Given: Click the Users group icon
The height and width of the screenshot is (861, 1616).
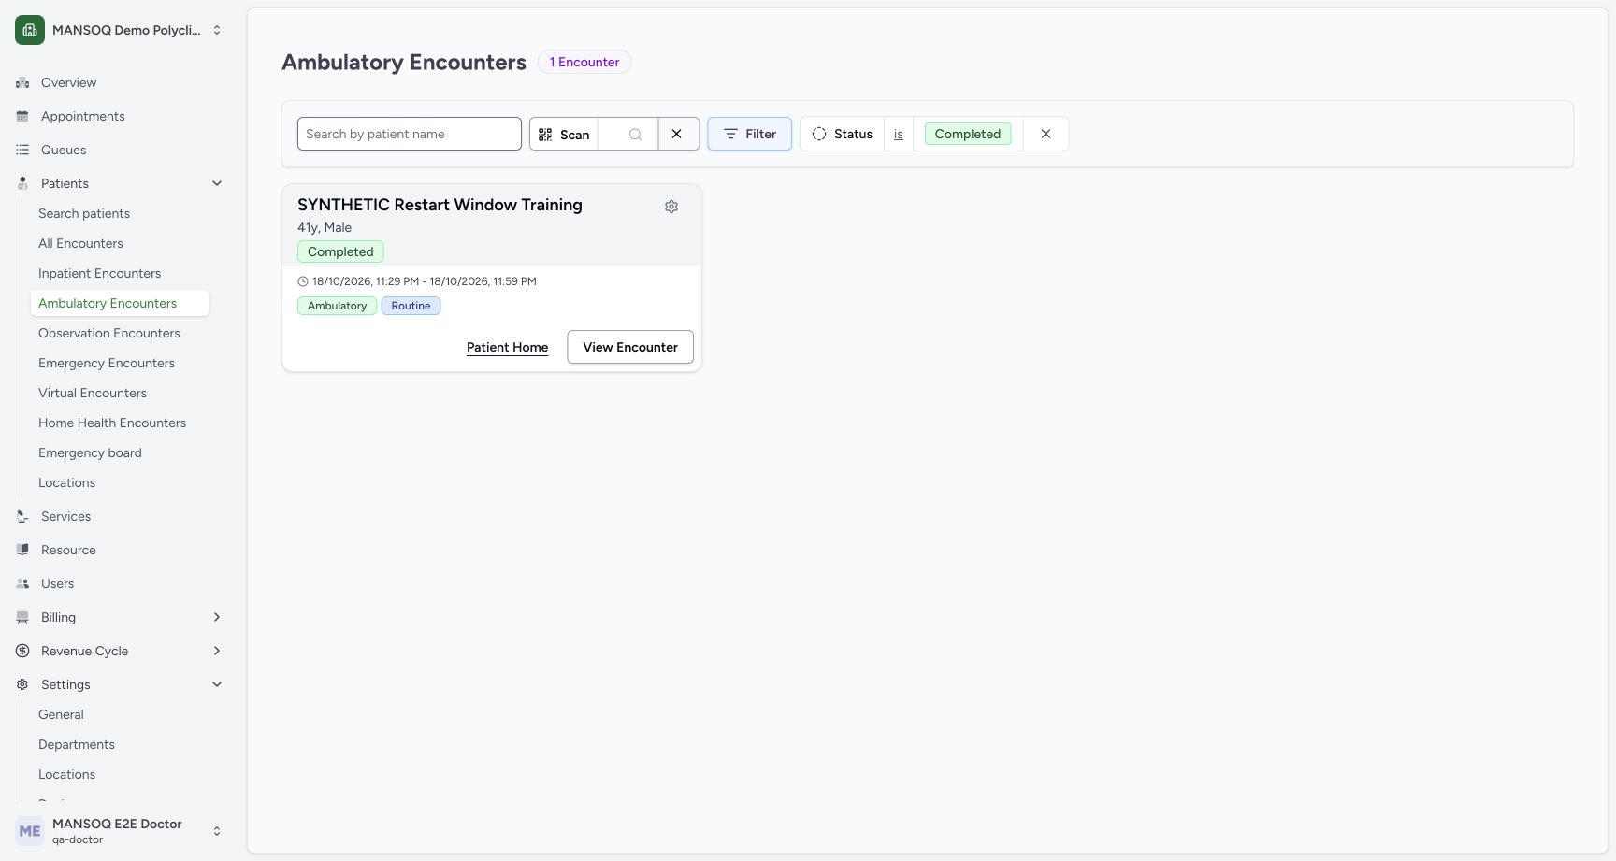Looking at the screenshot, I should [22, 583].
